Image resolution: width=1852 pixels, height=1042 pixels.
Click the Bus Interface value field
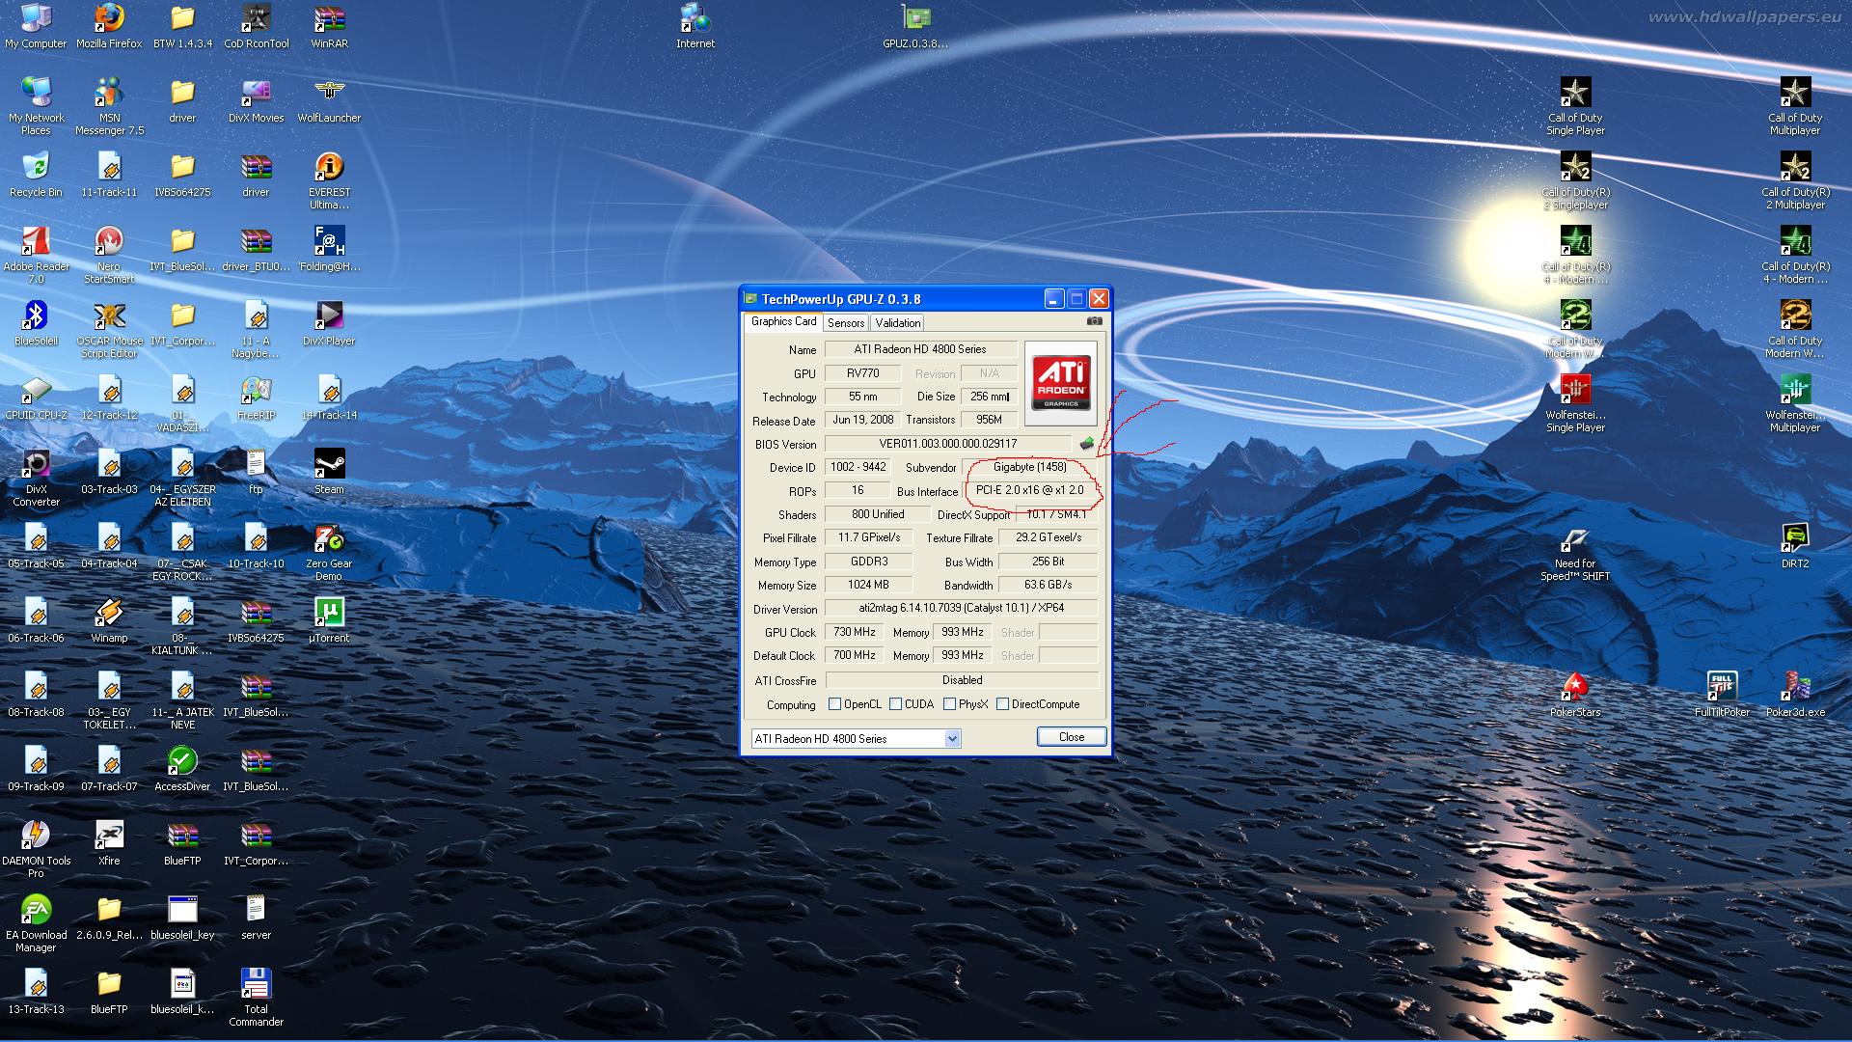pos(1030,490)
